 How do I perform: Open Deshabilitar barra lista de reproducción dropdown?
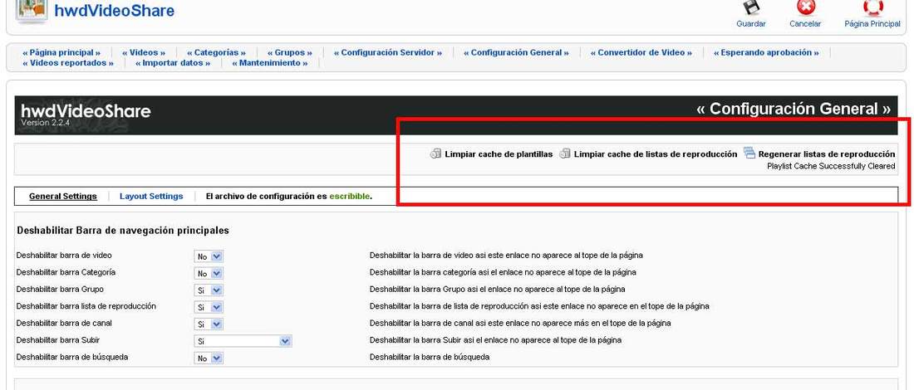208,307
